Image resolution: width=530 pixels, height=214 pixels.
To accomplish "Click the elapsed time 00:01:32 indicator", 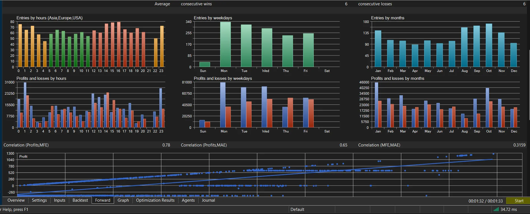I will [x=476, y=201].
